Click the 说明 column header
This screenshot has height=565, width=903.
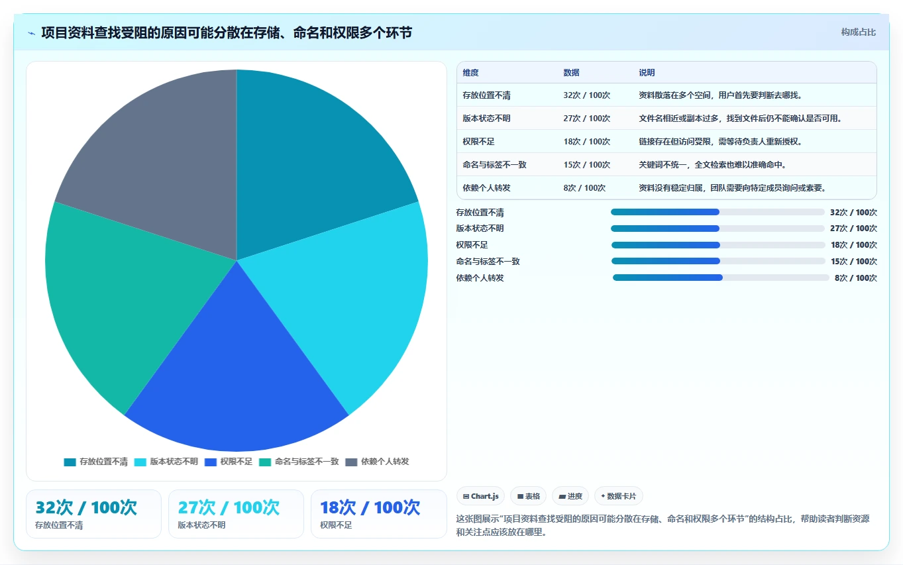647,73
